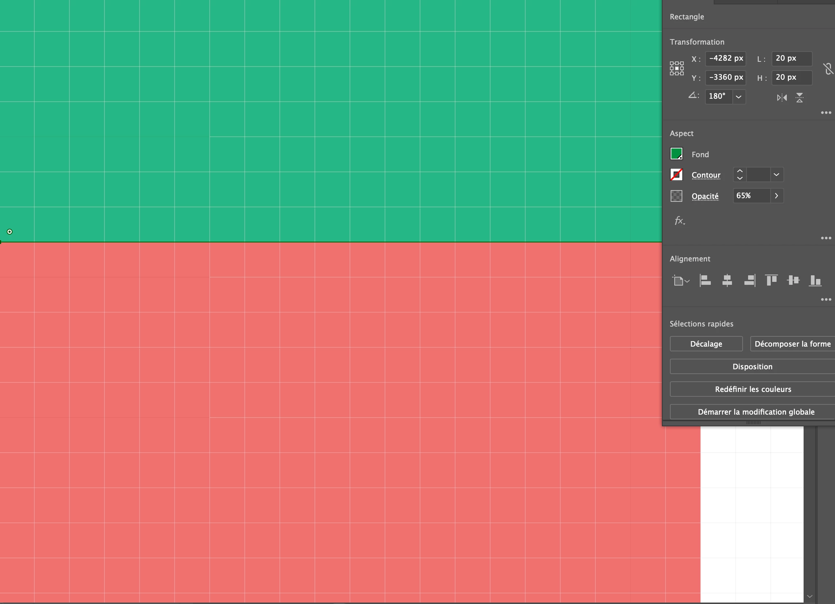Align objects to the bottom edge
This screenshot has height=604, width=835.
pyautogui.click(x=815, y=280)
